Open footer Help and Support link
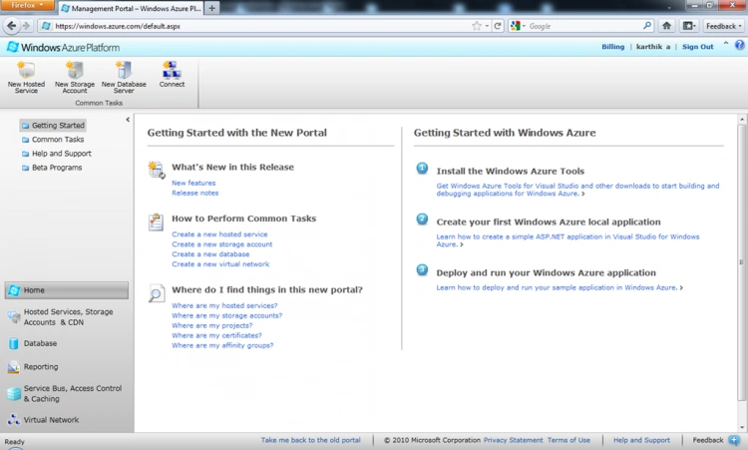Image resolution: width=748 pixels, height=450 pixels. (641, 440)
